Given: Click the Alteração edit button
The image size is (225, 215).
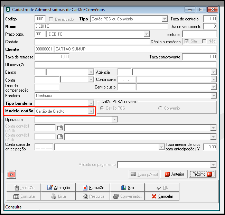Looking at the screenshot, I should [x=58, y=187].
